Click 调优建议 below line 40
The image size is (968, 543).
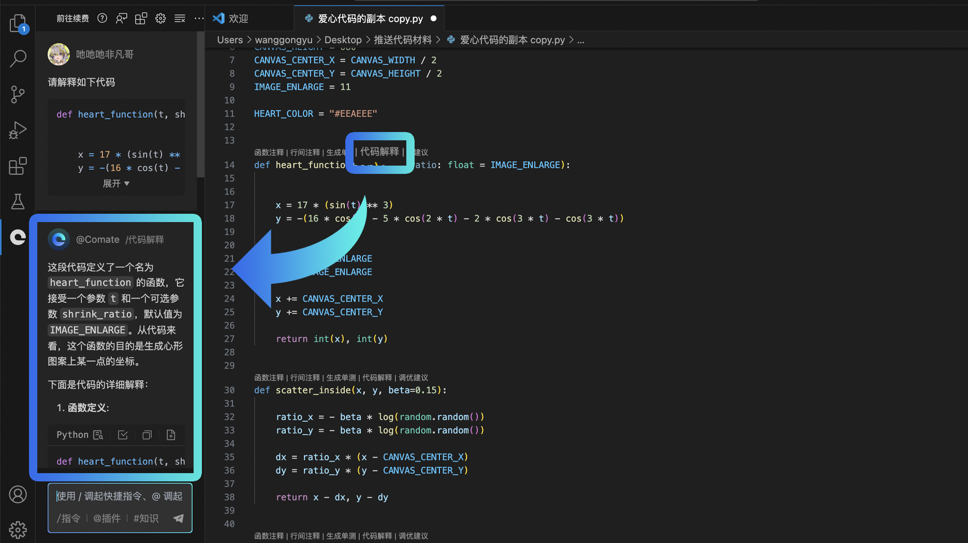coord(413,536)
